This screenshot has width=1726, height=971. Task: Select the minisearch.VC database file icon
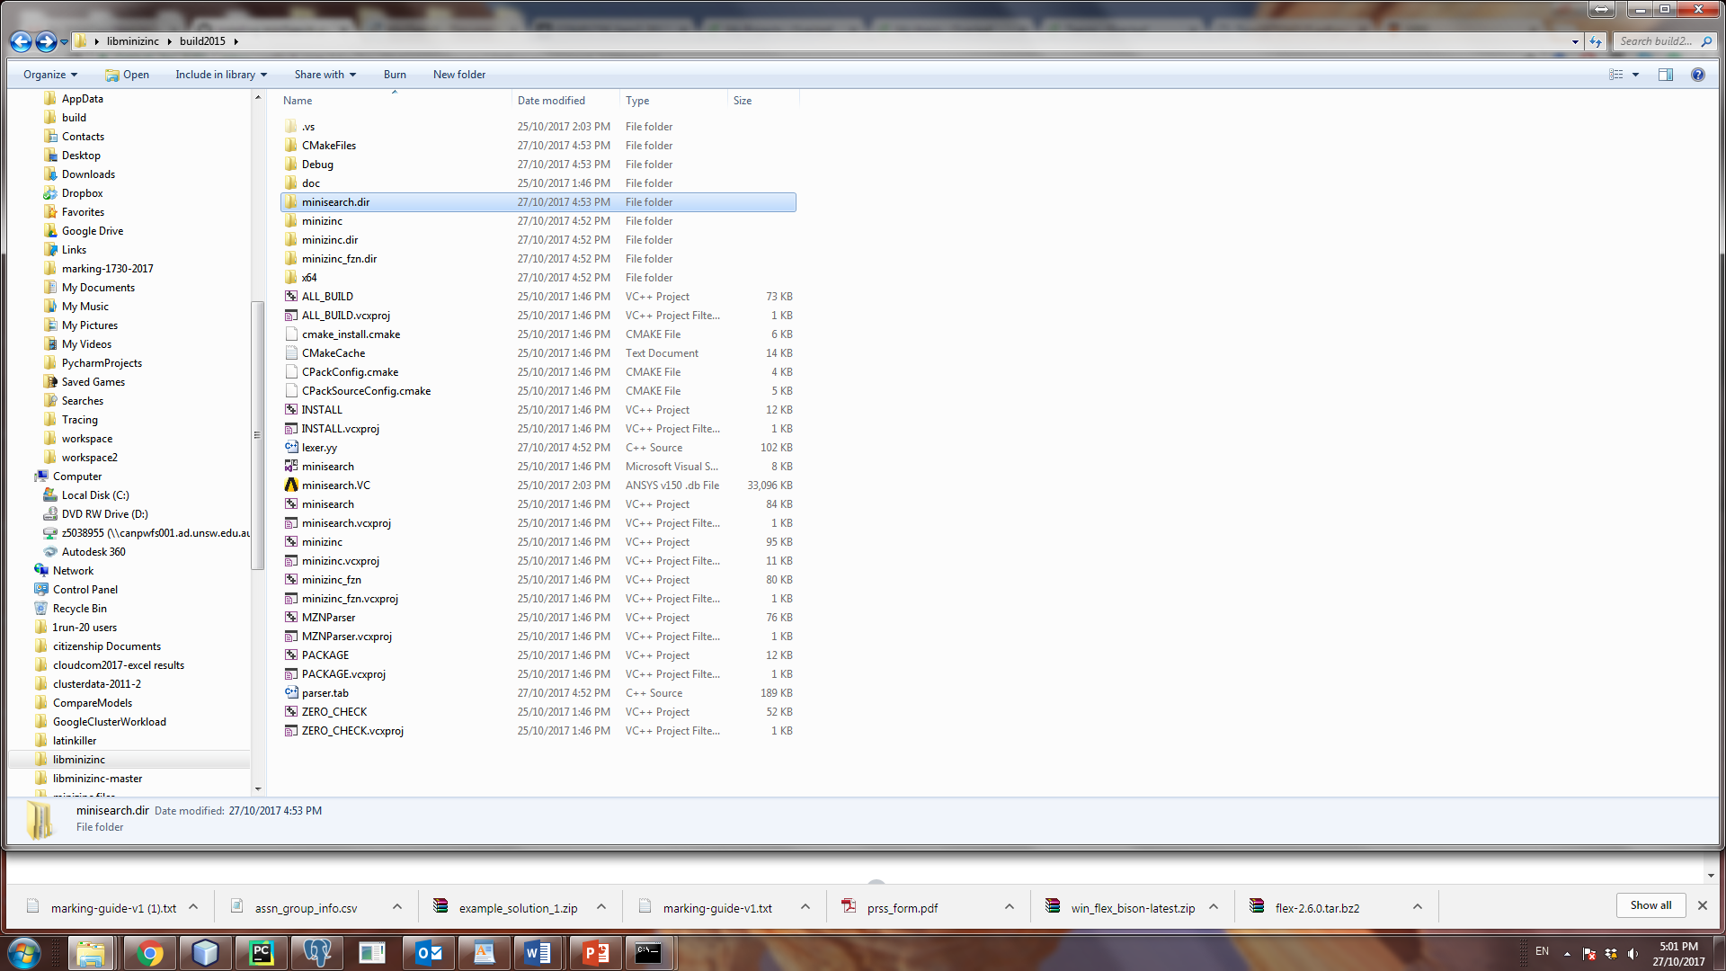pos(291,485)
